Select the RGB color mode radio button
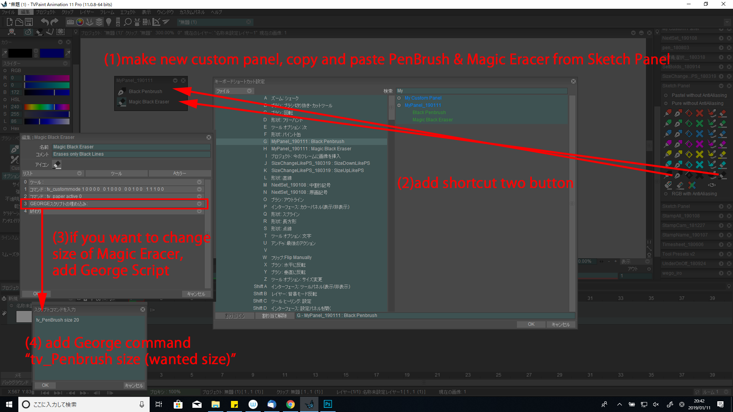The width and height of the screenshot is (733, 412). (x=5, y=71)
